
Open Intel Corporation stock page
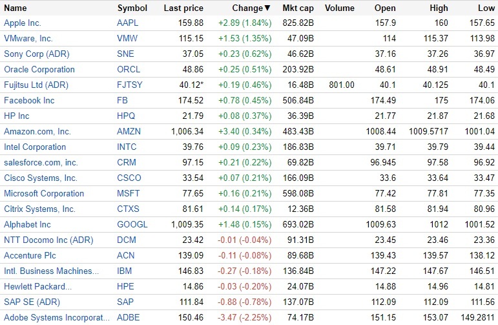(35, 147)
